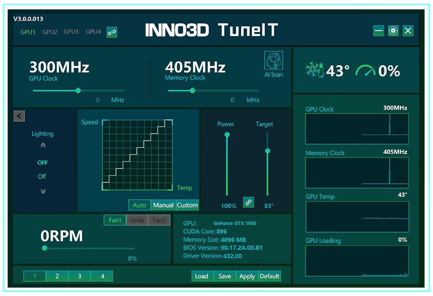Click the Default button
This screenshot has width=433, height=296.
(x=269, y=276)
